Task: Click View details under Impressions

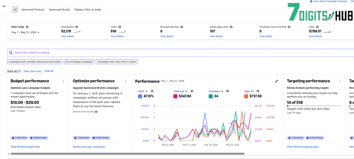Action: click(67, 36)
